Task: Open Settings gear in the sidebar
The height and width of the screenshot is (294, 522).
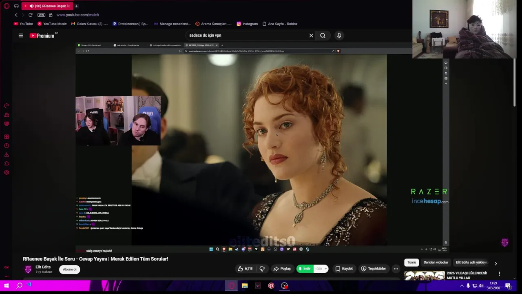Action: point(7,172)
